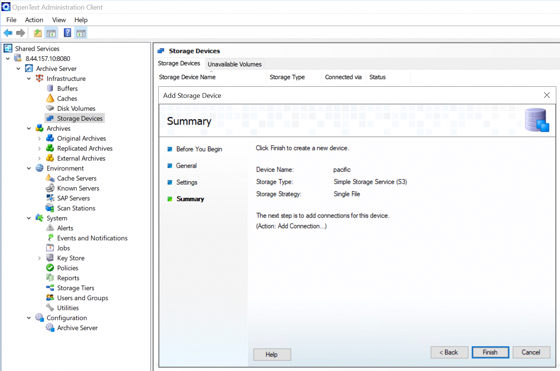Click the Cache Servers icon
The height and width of the screenshot is (371, 560).
(50, 178)
